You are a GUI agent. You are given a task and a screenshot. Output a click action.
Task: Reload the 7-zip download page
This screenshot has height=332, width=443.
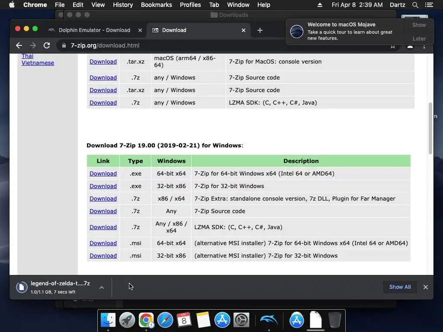pos(47,45)
